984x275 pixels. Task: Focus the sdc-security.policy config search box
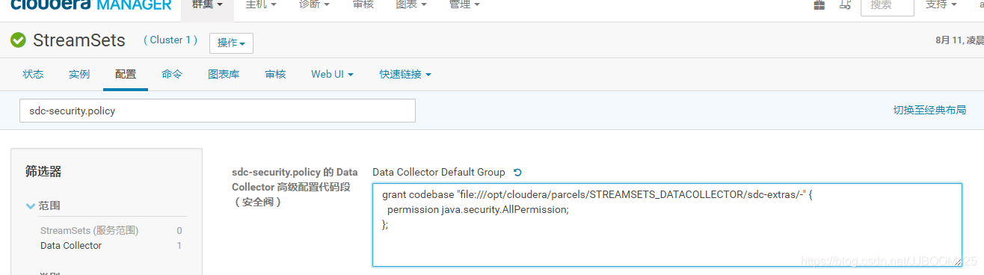tap(217, 111)
